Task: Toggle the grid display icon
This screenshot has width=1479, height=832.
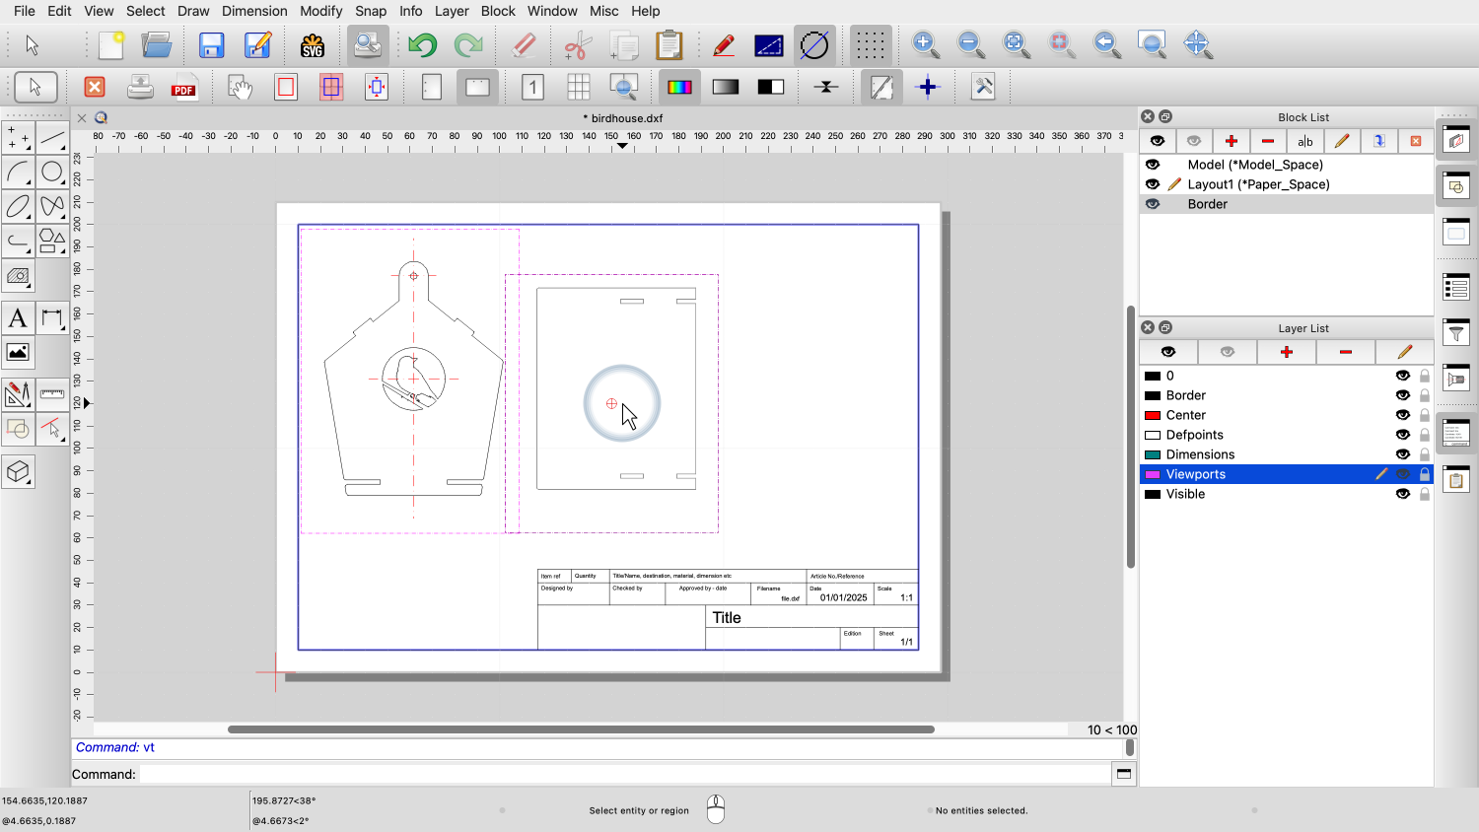Action: 870,45
